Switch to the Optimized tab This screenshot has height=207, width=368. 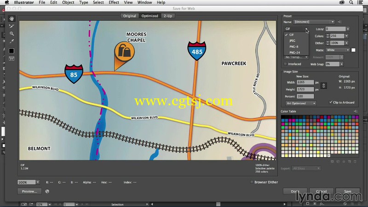click(150, 16)
